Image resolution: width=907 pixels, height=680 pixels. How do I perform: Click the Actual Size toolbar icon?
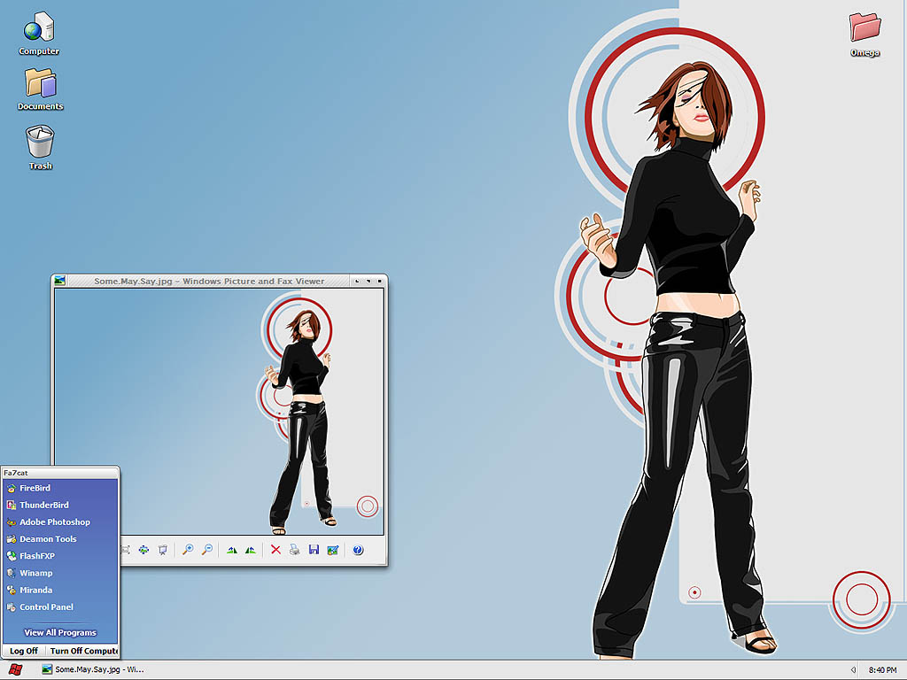click(x=143, y=550)
